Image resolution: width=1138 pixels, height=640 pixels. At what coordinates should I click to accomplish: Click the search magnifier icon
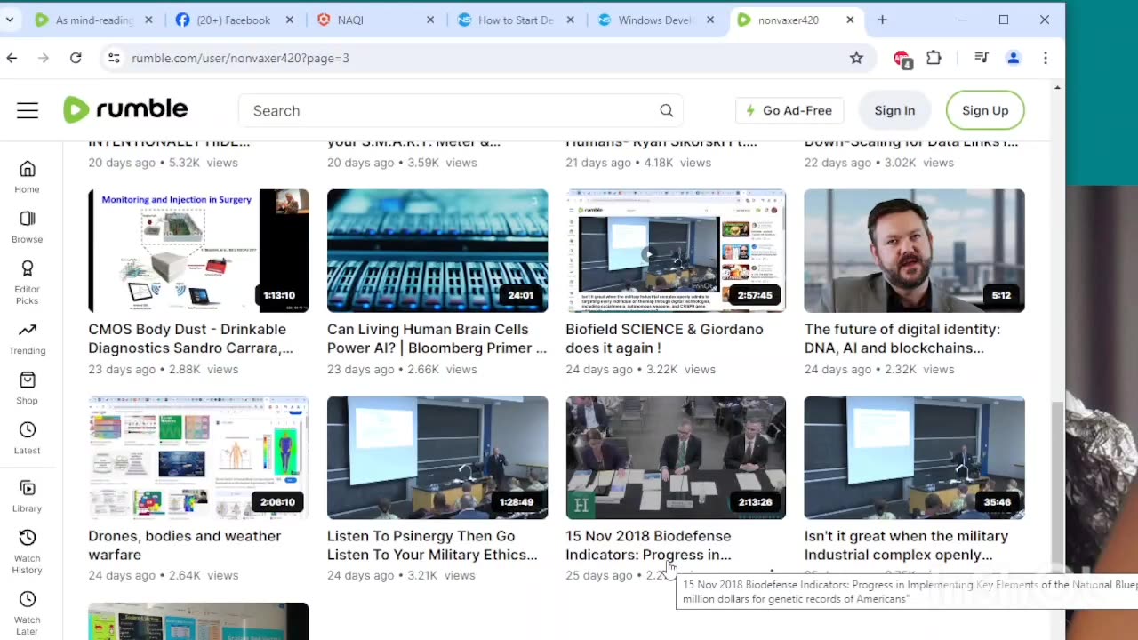click(x=666, y=110)
